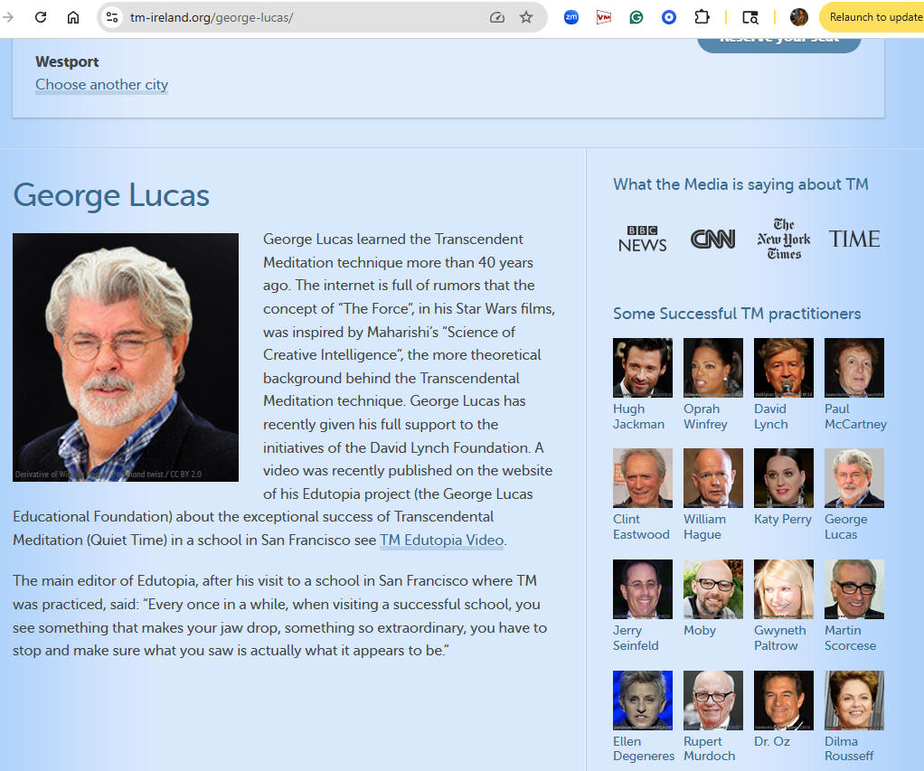Open David Lynch thumbnail photo
Screen dimensions: 924x771
[x=784, y=368]
